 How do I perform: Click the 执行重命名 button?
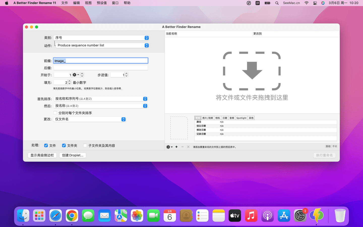[324, 155]
